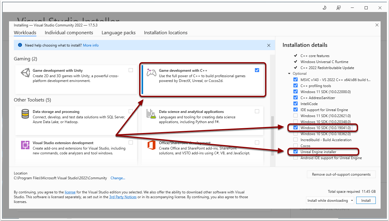Toggle dark mode moon icon in title bar
The image size is (389, 221).
point(324,8)
